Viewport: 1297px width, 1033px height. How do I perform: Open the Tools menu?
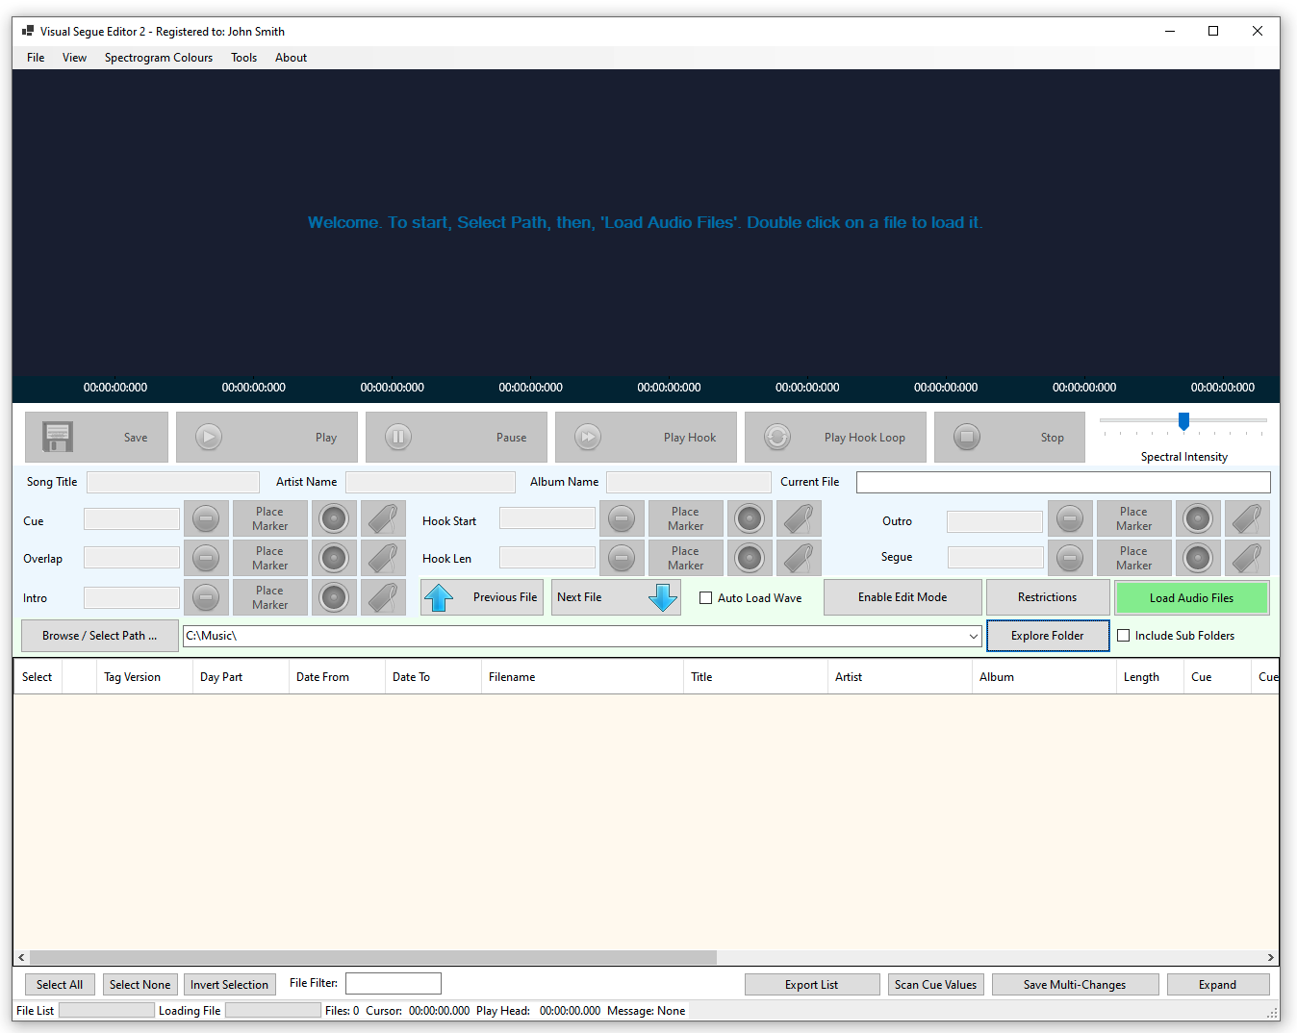point(243,58)
